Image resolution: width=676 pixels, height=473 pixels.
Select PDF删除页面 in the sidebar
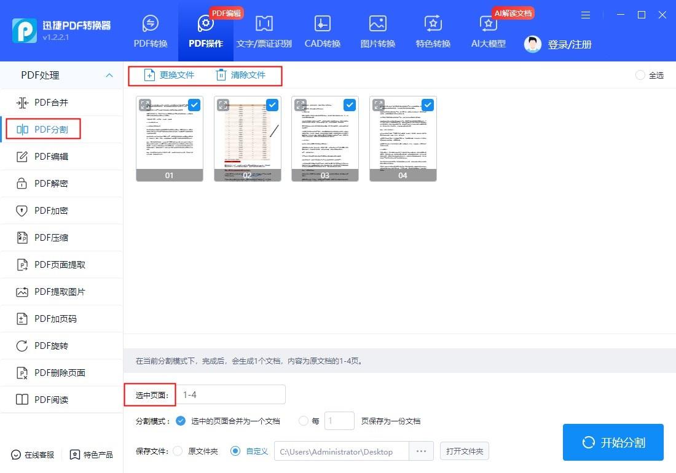click(x=61, y=373)
